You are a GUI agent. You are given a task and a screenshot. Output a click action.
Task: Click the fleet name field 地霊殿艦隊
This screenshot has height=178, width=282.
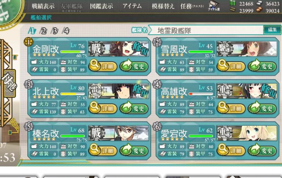tap(206, 30)
